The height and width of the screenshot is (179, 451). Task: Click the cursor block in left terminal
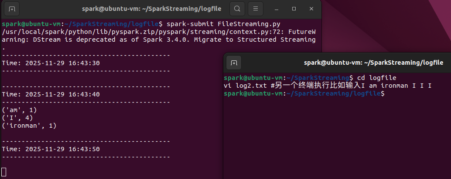tap(4, 172)
